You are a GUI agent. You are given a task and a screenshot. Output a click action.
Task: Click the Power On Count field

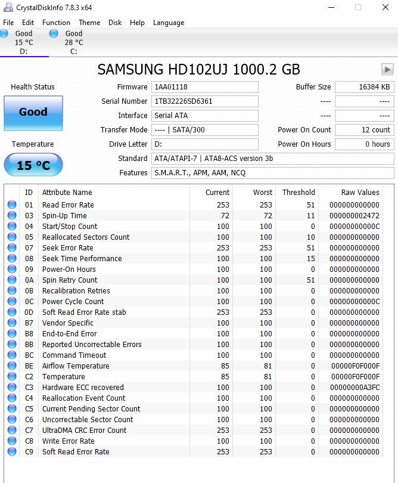pos(365,129)
